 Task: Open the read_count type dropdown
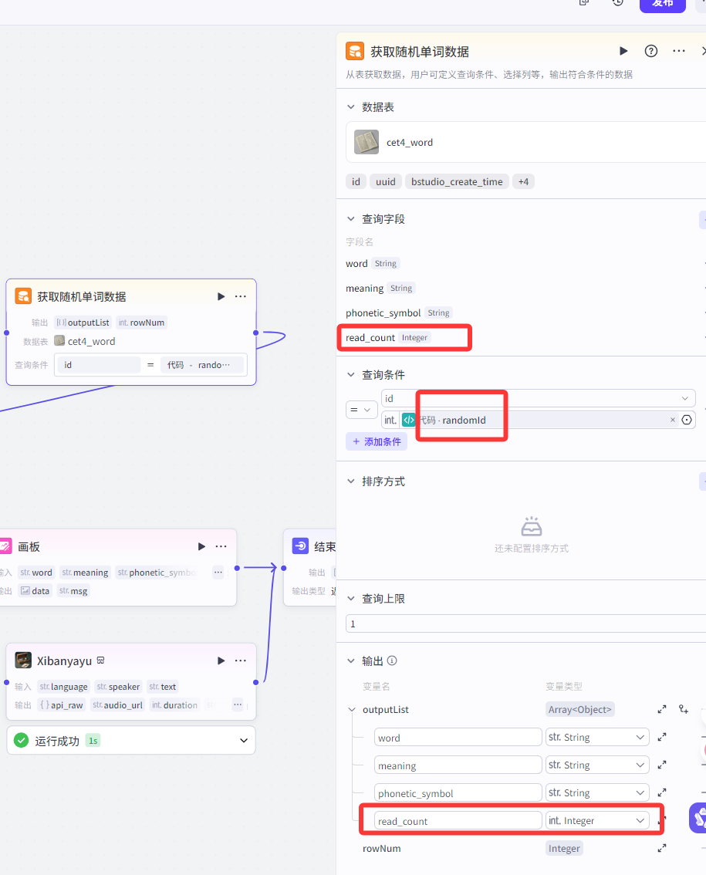(x=596, y=821)
